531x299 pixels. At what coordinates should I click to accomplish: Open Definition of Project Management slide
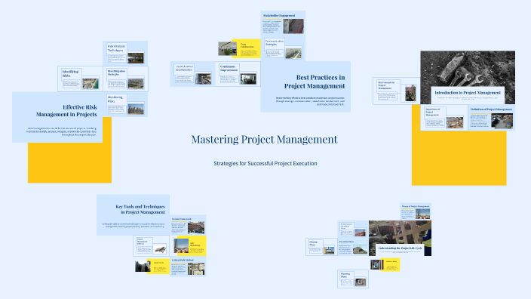click(491, 118)
